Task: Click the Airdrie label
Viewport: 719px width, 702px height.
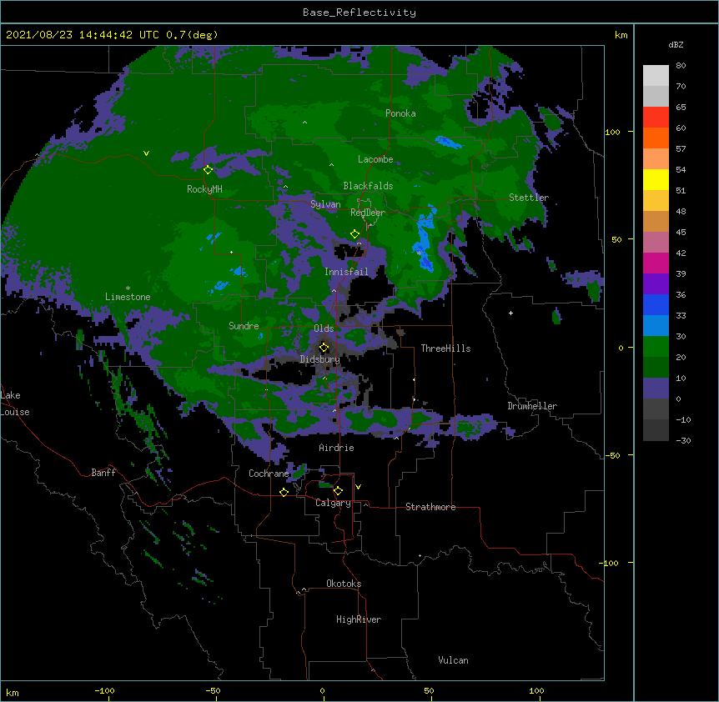Action: (336, 448)
